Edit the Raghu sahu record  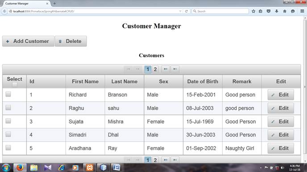point(281,108)
